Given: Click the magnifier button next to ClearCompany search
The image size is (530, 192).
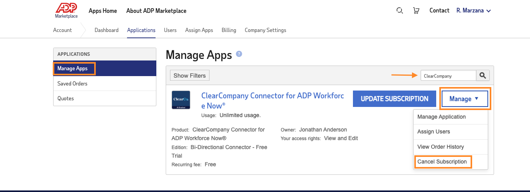Looking at the screenshot, I should pyautogui.click(x=483, y=76).
